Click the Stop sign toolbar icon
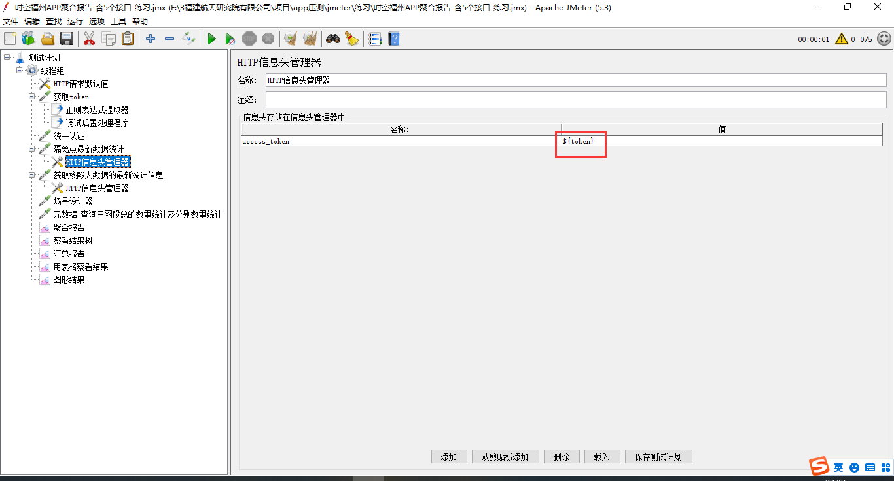 coord(249,39)
